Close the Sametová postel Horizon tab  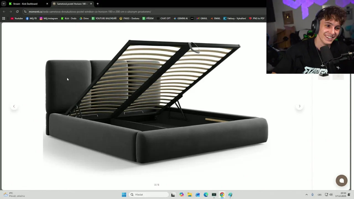(x=91, y=4)
